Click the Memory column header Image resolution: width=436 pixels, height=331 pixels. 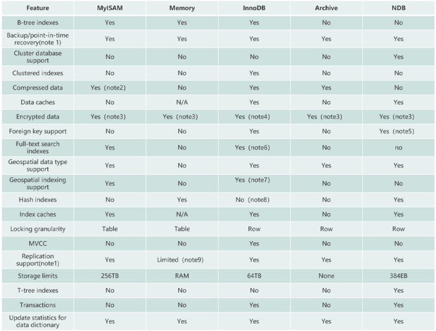[x=182, y=8]
